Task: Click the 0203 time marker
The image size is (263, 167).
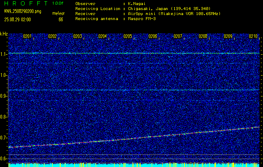Action: tap(77, 36)
